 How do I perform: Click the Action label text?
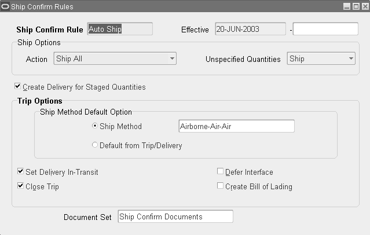(36, 59)
